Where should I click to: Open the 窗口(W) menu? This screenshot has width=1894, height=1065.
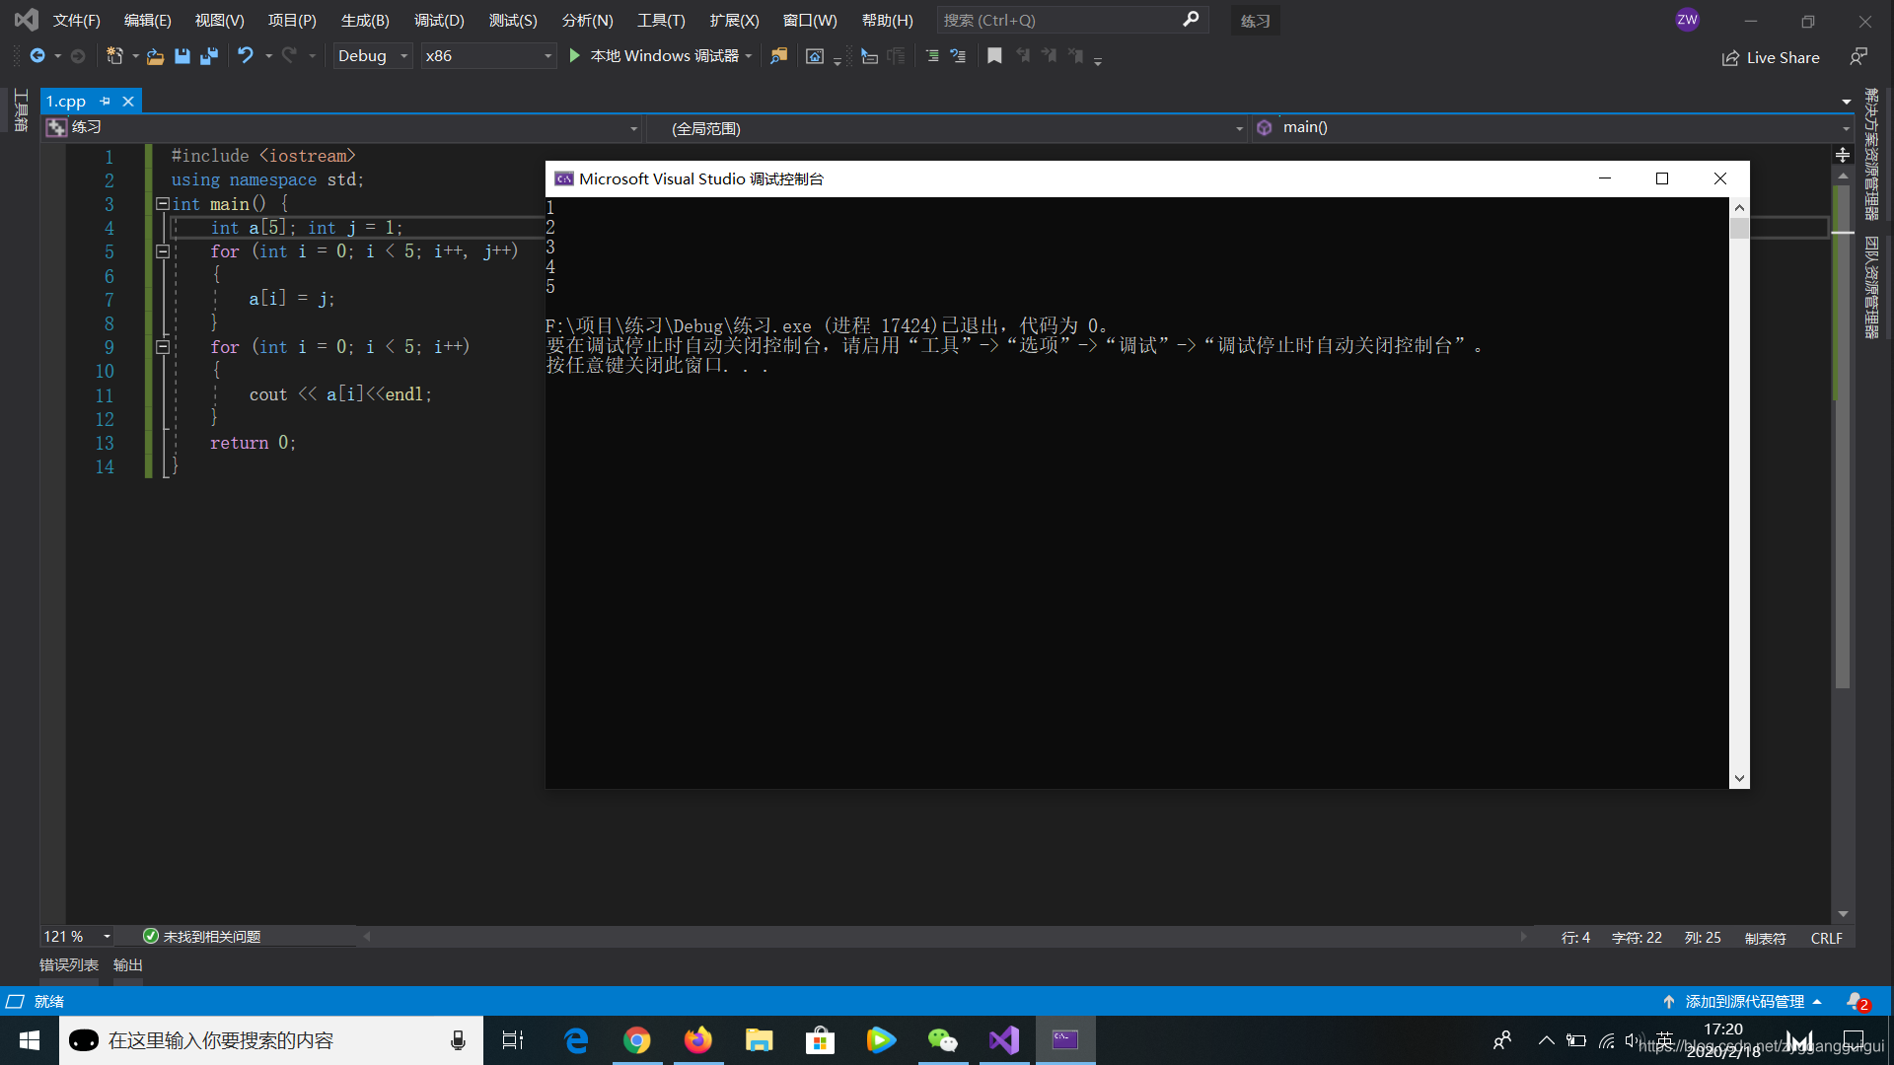[810, 20]
